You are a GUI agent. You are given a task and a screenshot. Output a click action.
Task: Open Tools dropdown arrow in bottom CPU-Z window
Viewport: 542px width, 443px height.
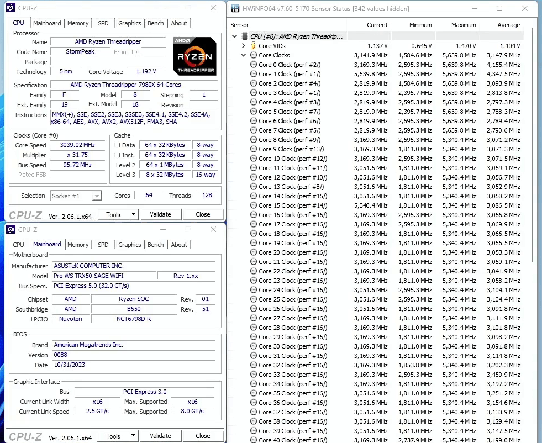(x=133, y=436)
